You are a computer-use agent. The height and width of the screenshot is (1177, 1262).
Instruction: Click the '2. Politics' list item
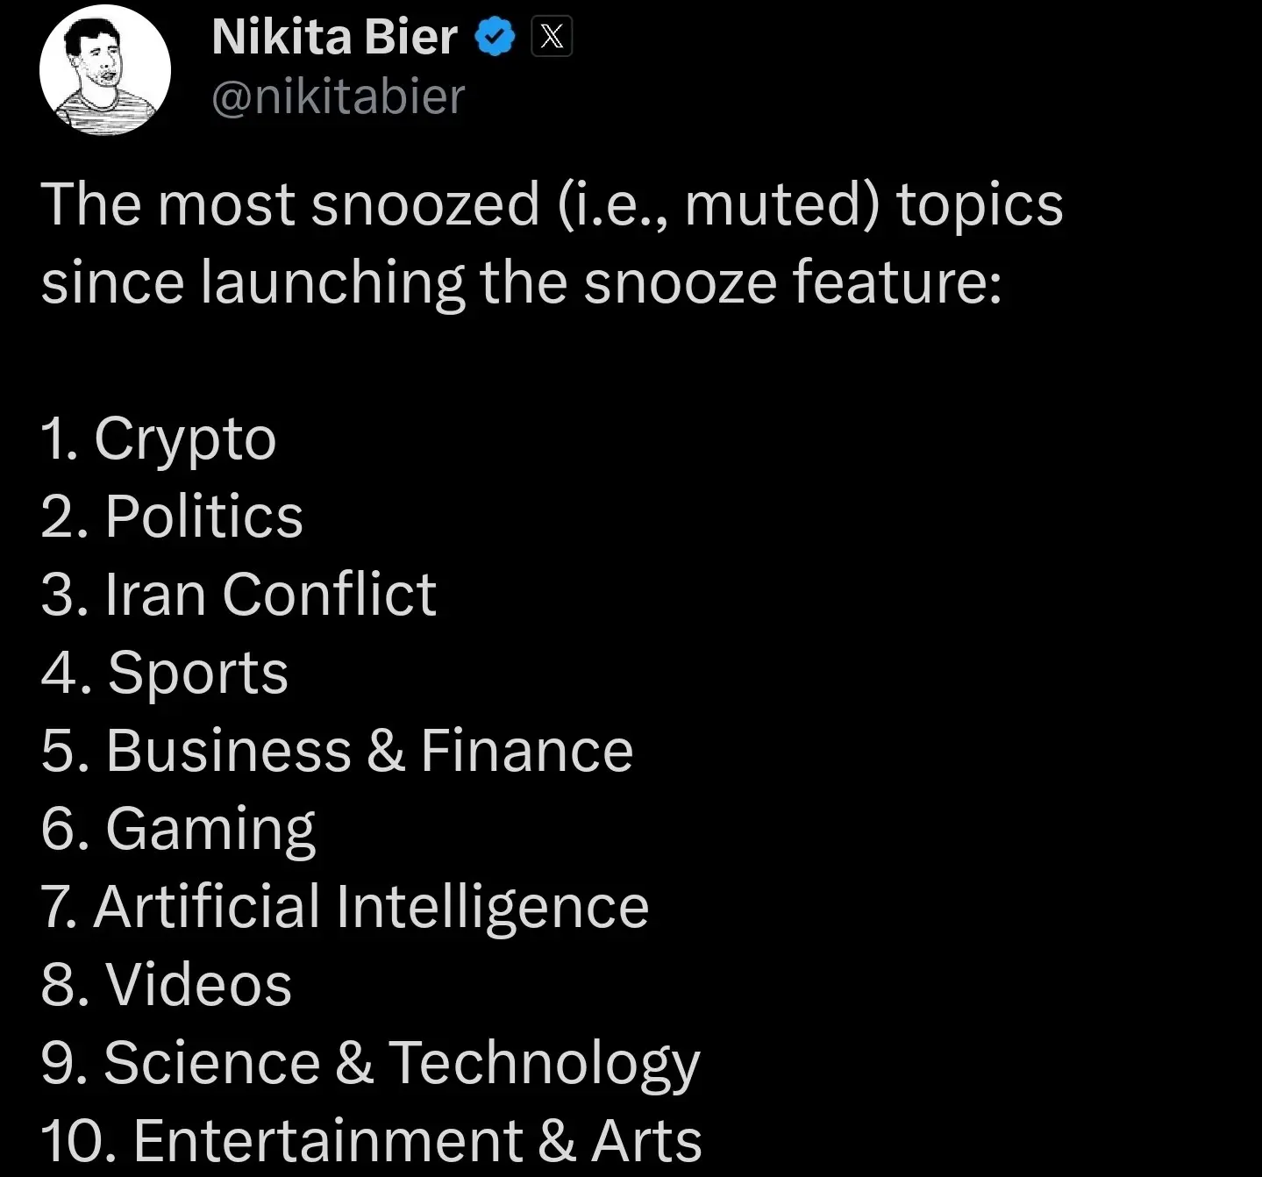[x=172, y=516]
